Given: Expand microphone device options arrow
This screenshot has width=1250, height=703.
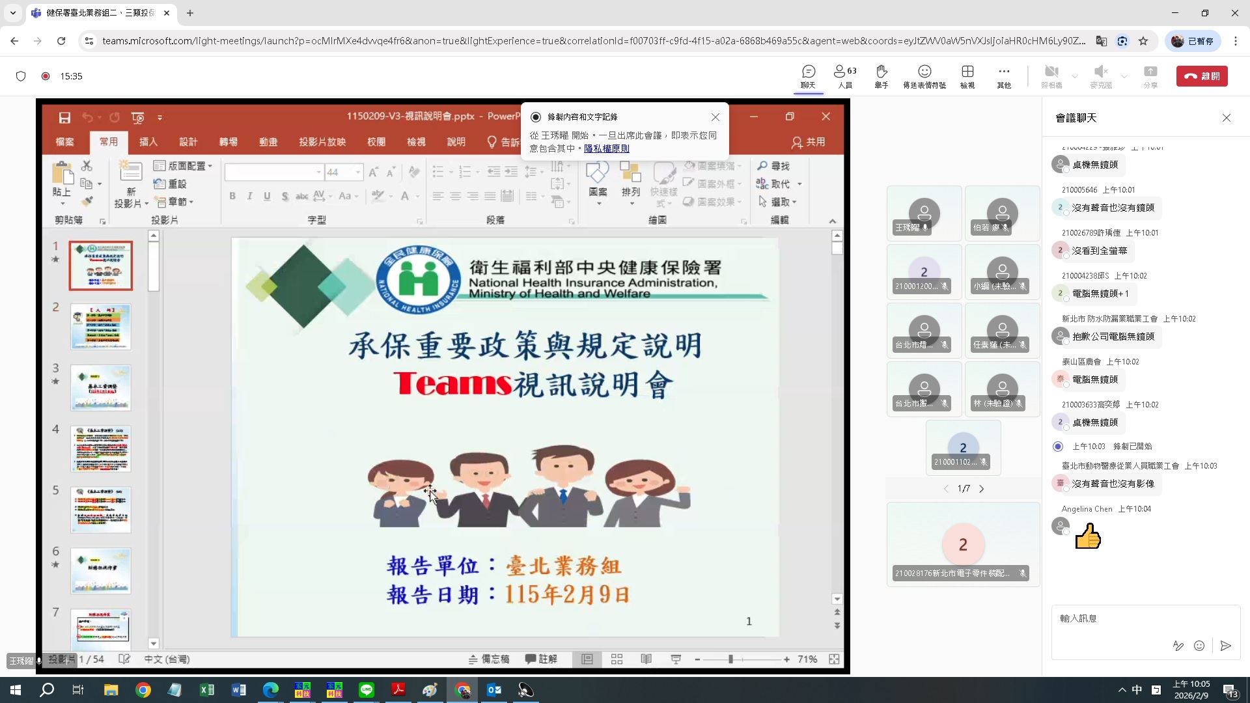Looking at the screenshot, I should pos(1124,76).
